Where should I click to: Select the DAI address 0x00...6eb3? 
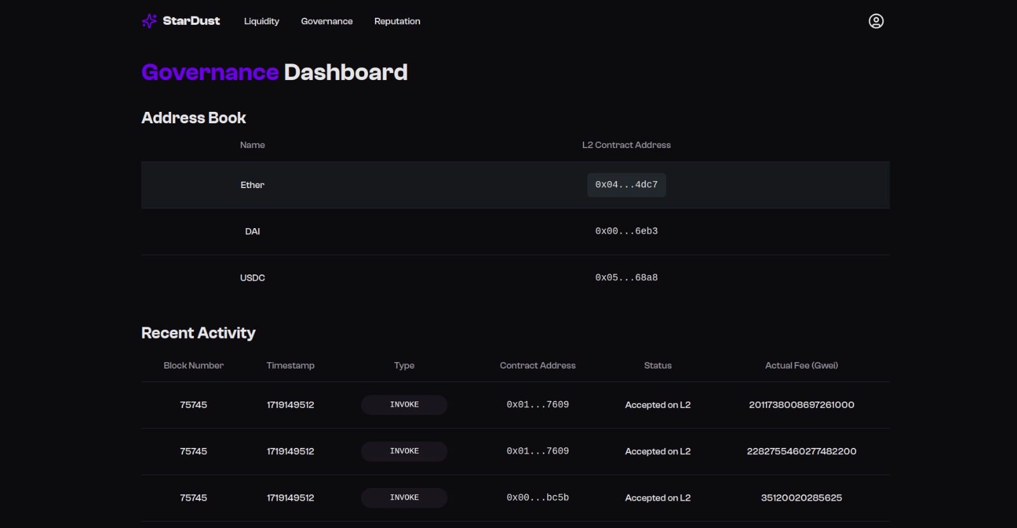(x=627, y=231)
